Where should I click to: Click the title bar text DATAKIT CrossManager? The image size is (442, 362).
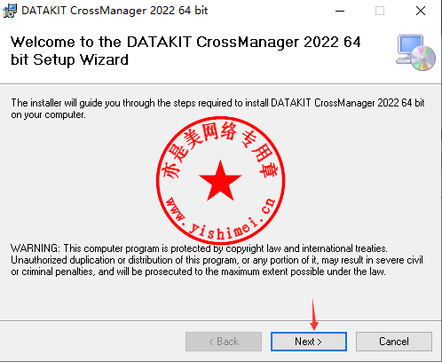(114, 11)
